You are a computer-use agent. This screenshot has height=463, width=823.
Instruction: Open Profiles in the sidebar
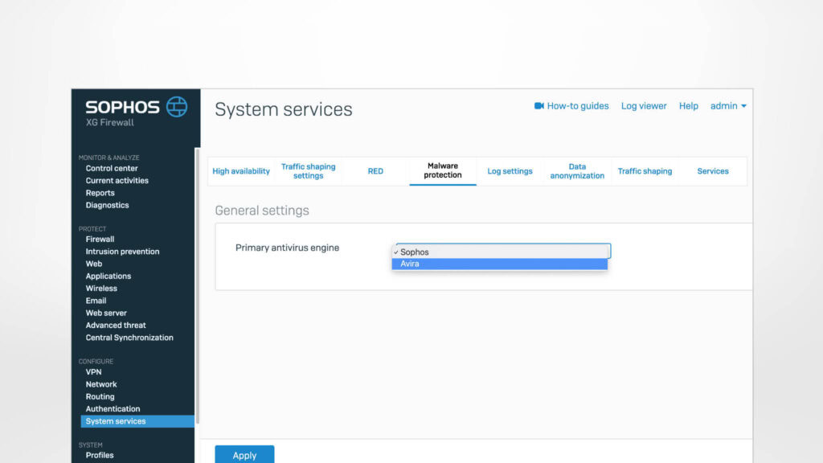[100, 456]
